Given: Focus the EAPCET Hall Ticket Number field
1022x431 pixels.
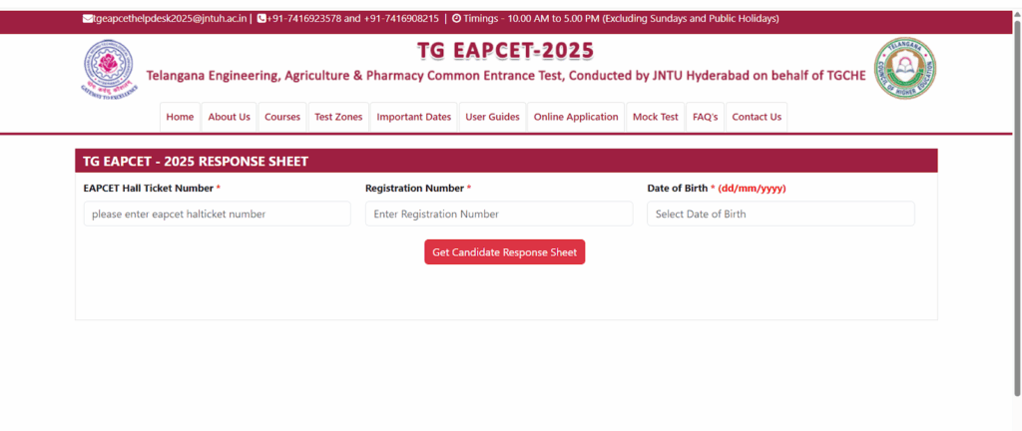Looking at the screenshot, I should pyautogui.click(x=217, y=215).
